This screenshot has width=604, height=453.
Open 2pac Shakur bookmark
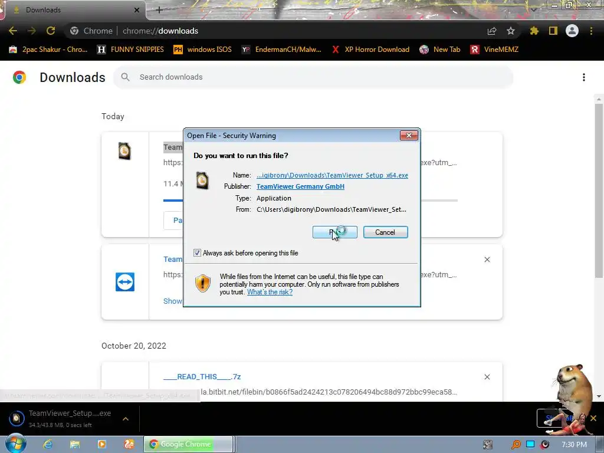[x=48, y=50]
